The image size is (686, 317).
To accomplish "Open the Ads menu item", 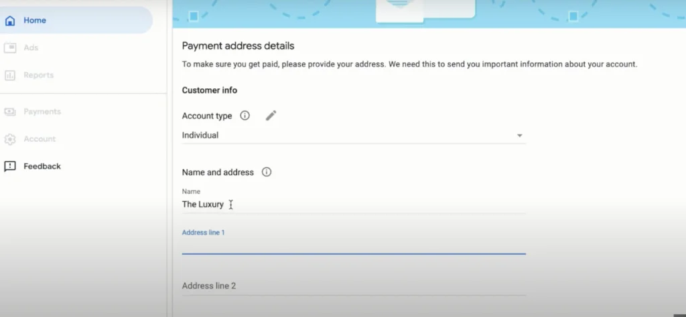I will (76, 47).
